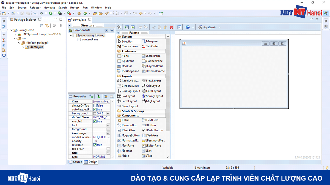Viewport: 330px width, 185px height.
Task: Delete the selected component with the red X
Action: (x=172, y=27)
